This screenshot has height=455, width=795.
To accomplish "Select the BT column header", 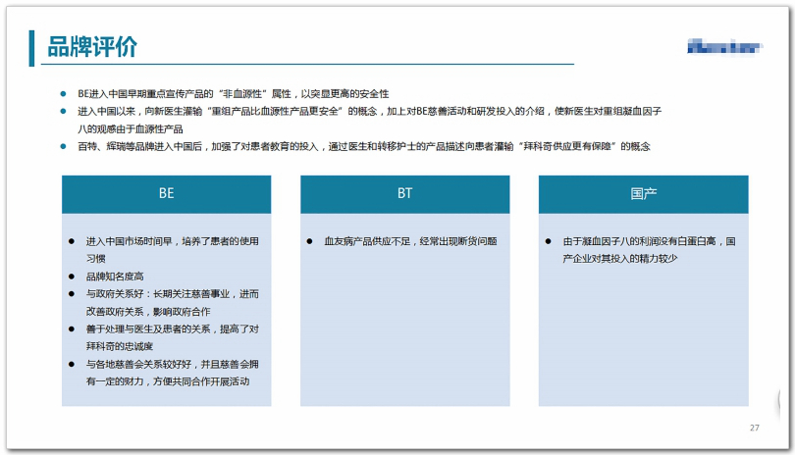I will pos(404,194).
